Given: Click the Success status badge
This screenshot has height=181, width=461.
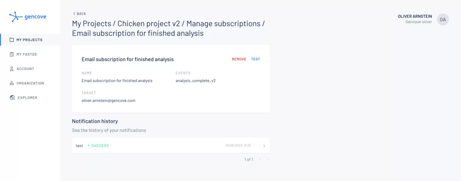Looking at the screenshot, I should coord(99,146).
